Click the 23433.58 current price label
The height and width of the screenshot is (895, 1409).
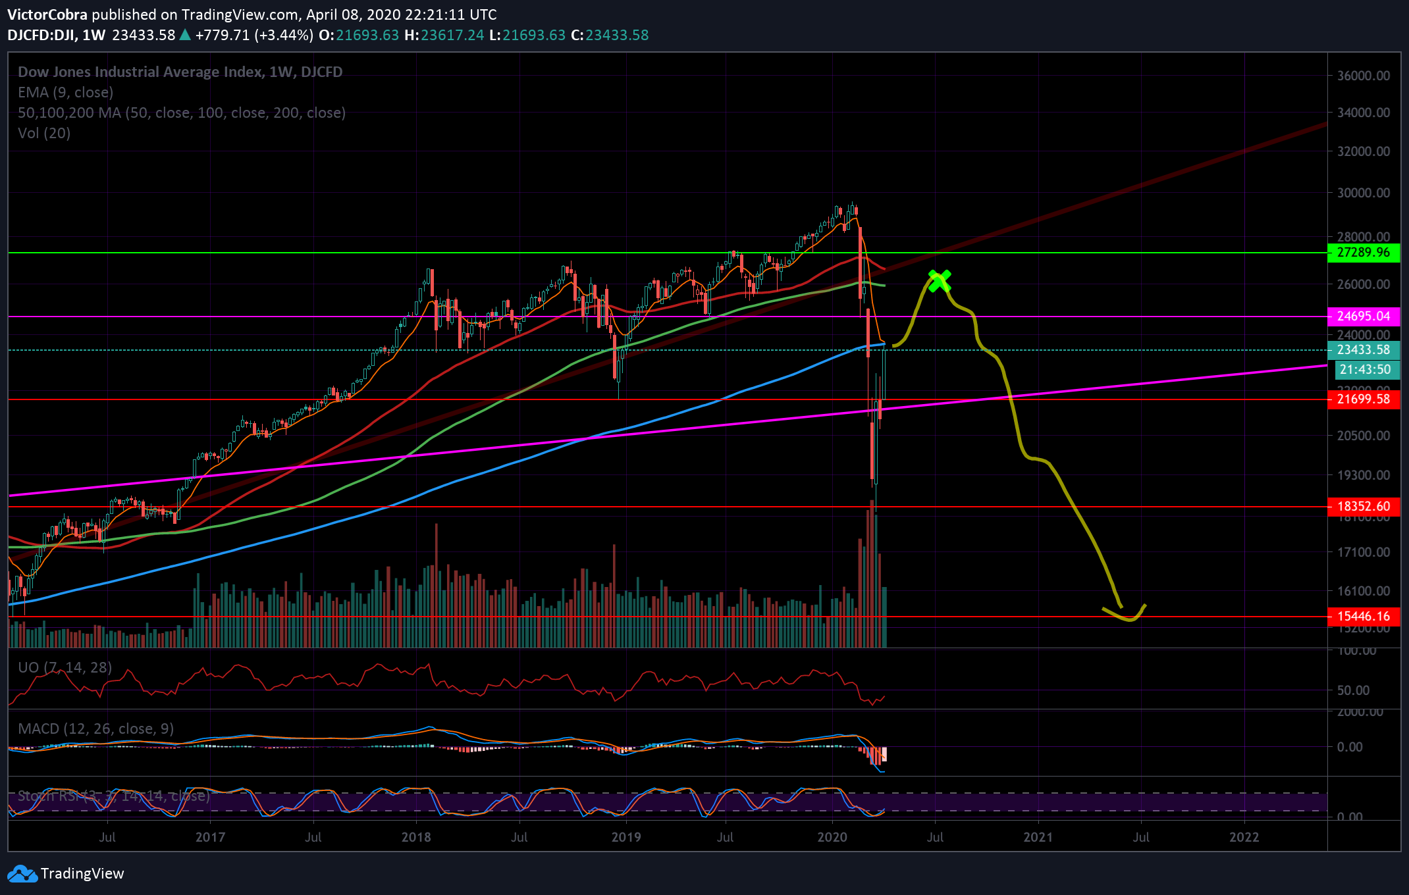(x=1364, y=350)
